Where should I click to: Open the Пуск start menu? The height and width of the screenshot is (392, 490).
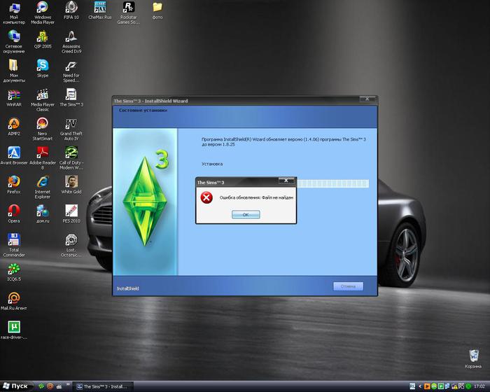pos(15,386)
